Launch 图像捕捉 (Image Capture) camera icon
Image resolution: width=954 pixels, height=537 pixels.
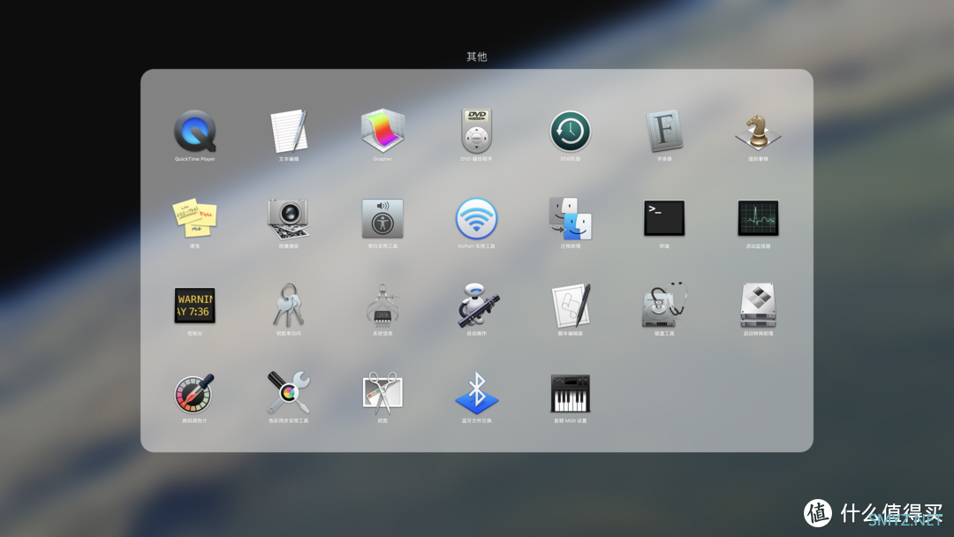[289, 219]
